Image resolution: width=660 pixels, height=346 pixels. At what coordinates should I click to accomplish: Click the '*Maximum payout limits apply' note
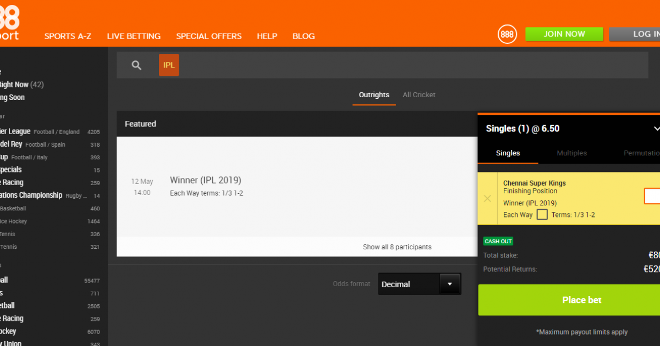pyautogui.click(x=582, y=332)
